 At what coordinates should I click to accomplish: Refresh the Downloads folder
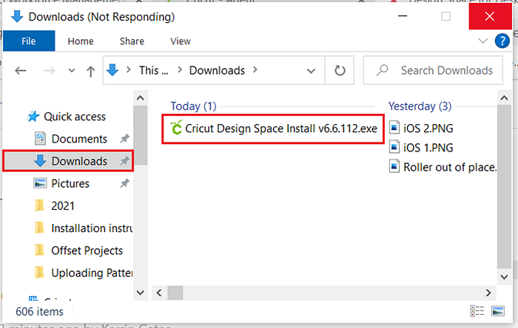[x=340, y=70]
